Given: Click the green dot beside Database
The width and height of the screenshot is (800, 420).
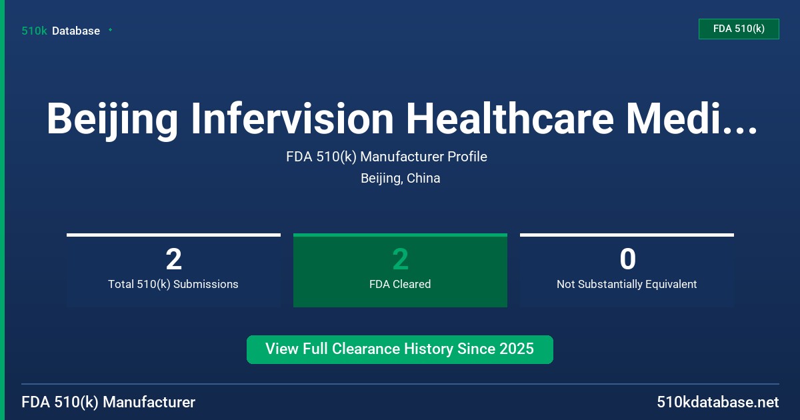Looking at the screenshot, I should coord(110,30).
